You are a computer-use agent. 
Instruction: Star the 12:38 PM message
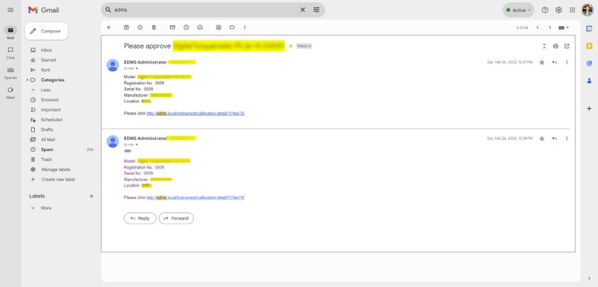(x=542, y=139)
